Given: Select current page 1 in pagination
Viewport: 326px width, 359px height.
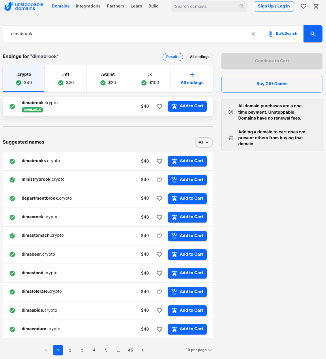Looking at the screenshot, I should pos(58,350).
